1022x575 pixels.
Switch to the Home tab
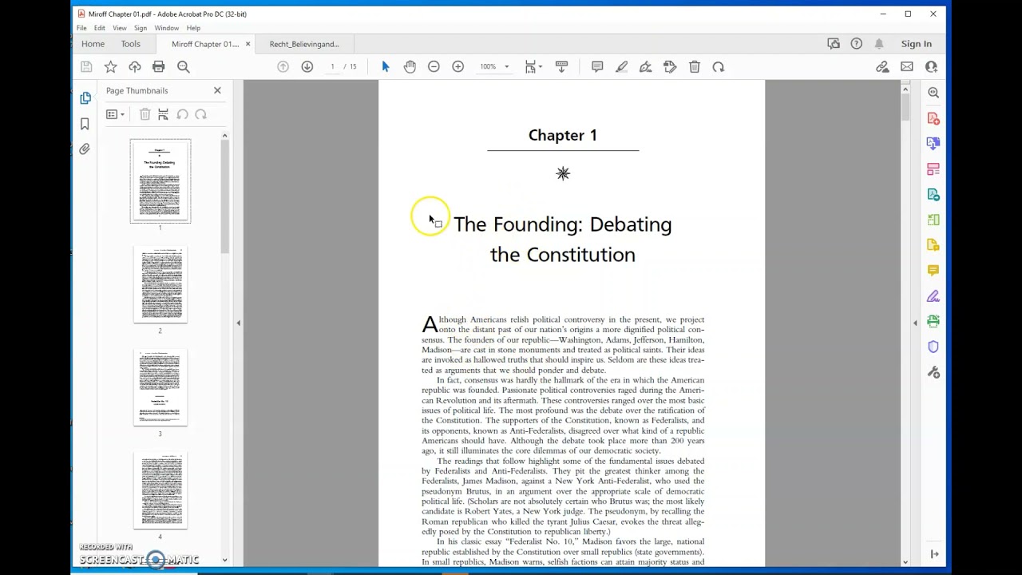[x=93, y=44]
